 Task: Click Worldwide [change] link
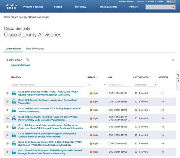click(126, 1)
